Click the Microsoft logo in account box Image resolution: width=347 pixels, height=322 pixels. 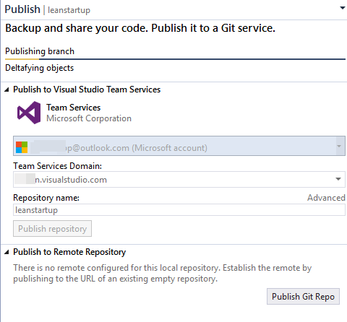(x=22, y=147)
